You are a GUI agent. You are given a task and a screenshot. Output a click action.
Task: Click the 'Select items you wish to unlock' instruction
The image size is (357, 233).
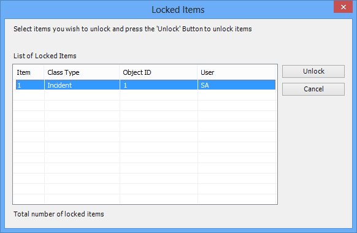coord(132,29)
